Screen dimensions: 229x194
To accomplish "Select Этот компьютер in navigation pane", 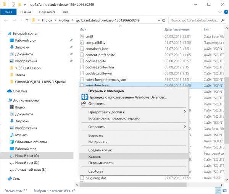I will tap(26, 100).
